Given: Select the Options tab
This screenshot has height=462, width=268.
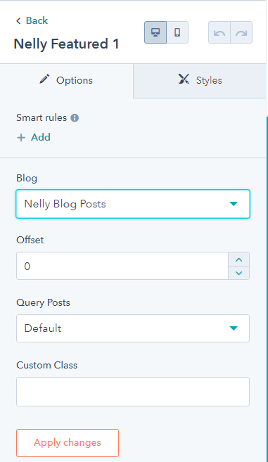Looking at the screenshot, I should pyautogui.click(x=66, y=81).
